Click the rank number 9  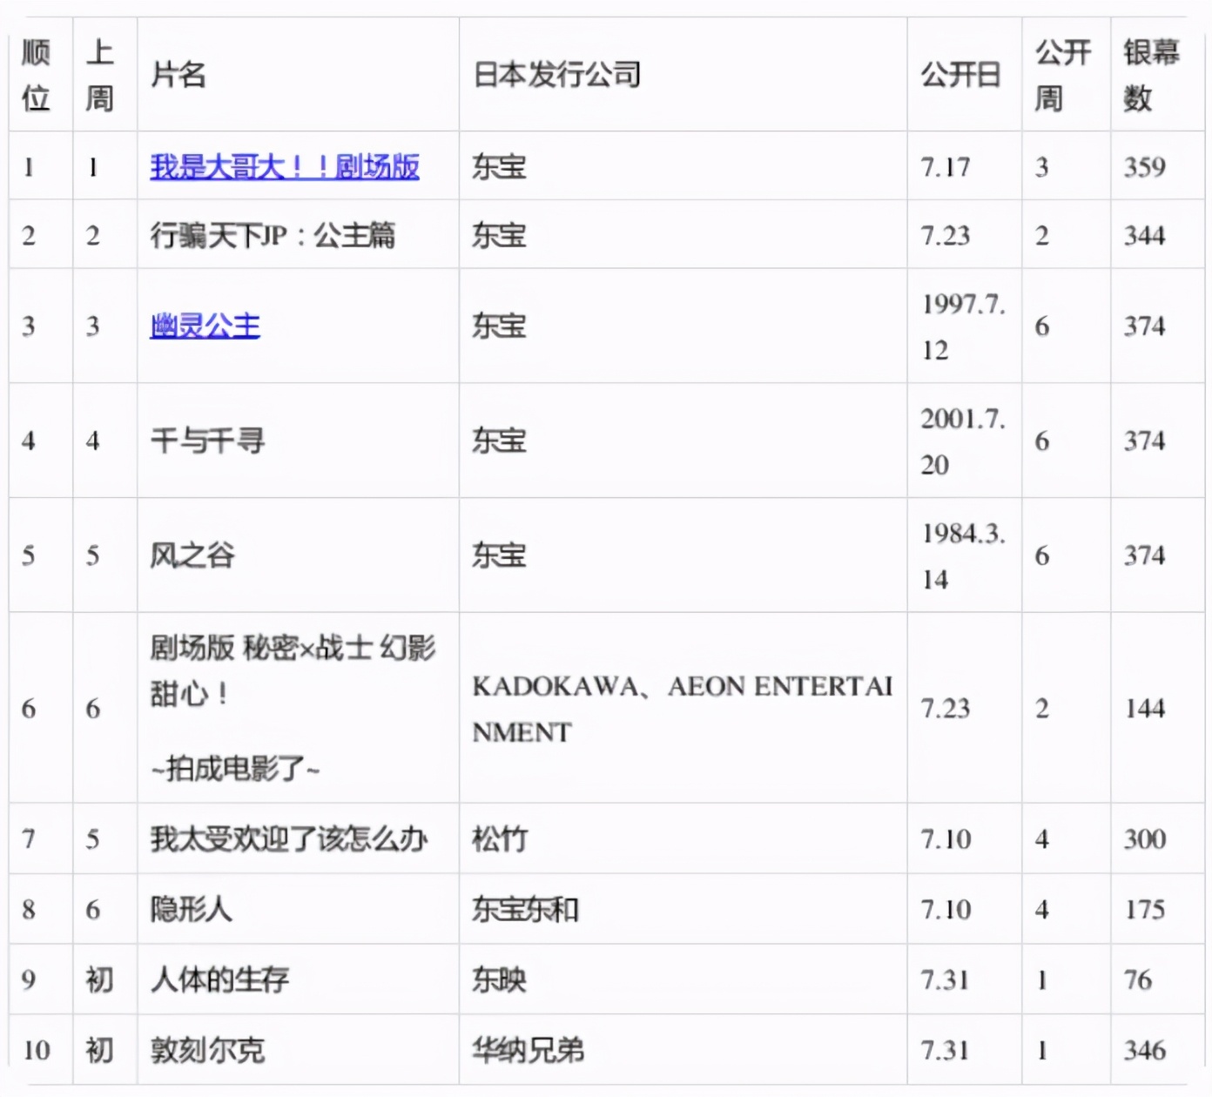(29, 980)
